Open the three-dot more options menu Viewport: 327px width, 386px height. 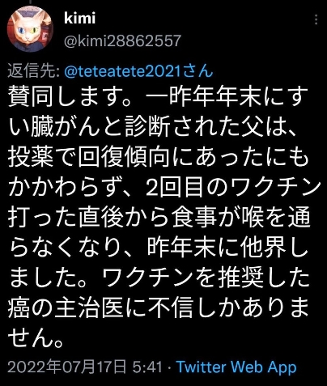point(316,20)
